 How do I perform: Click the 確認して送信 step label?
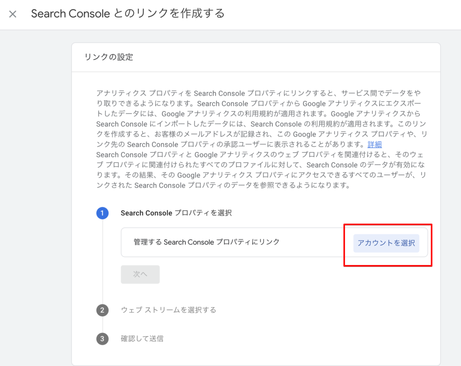(x=142, y=339)
